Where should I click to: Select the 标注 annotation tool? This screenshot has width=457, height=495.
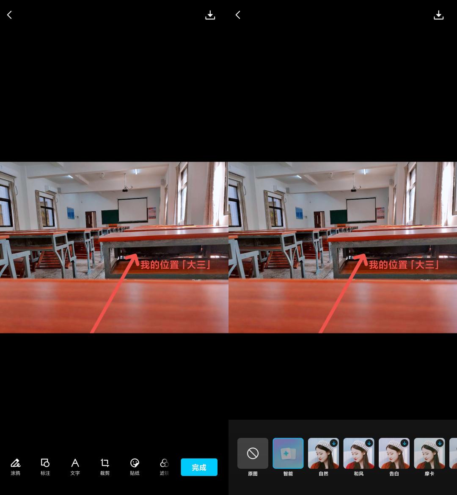tap(45, 467)
